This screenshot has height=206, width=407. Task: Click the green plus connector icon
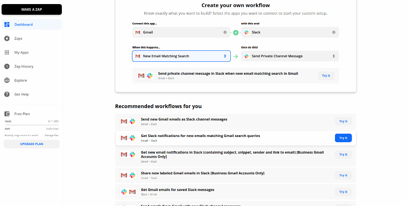click(x=236, y=33)
